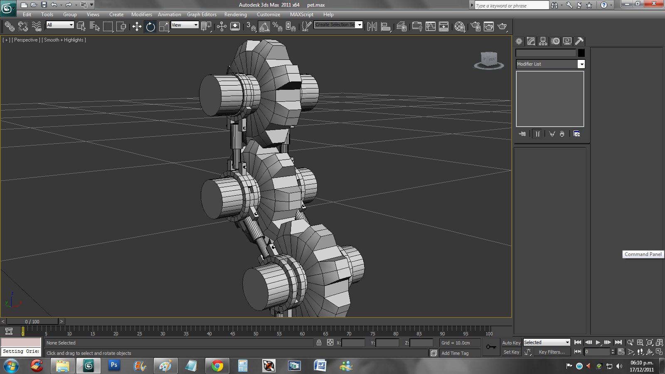Toggle Window/Crossing selection mode

point(121,27)
